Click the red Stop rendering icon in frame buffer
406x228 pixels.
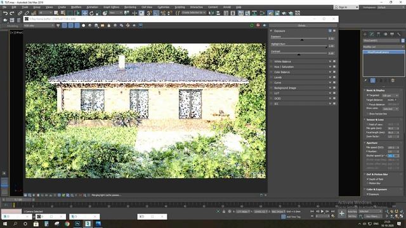click(258, 25)
